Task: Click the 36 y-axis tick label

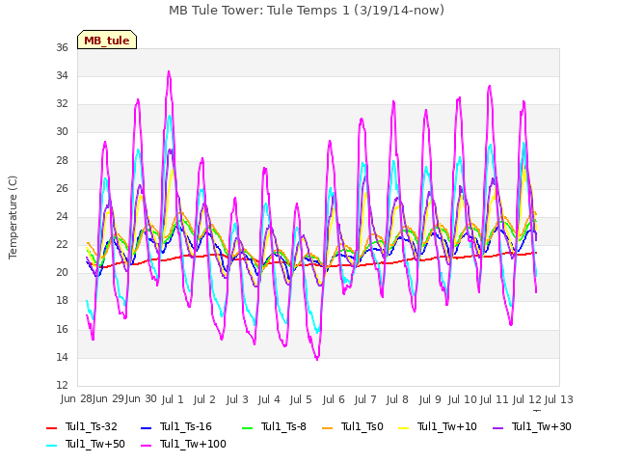Action: (62, 48)
